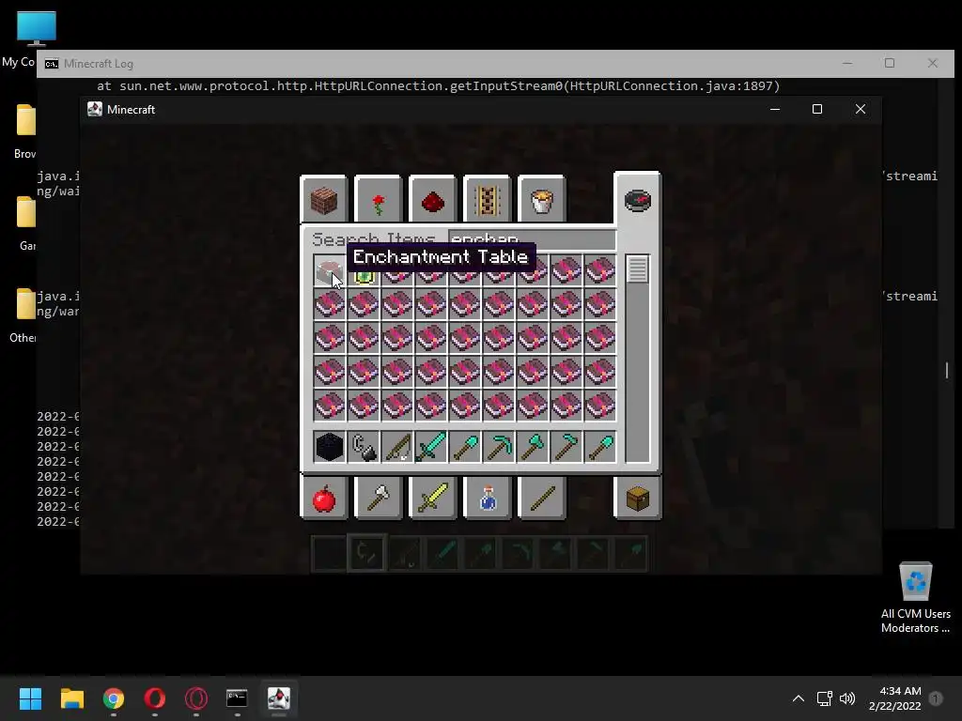Open the Foodstuffs tab with apple icon
Viewport: 962px width, 721px height.
tap(324, 498)
